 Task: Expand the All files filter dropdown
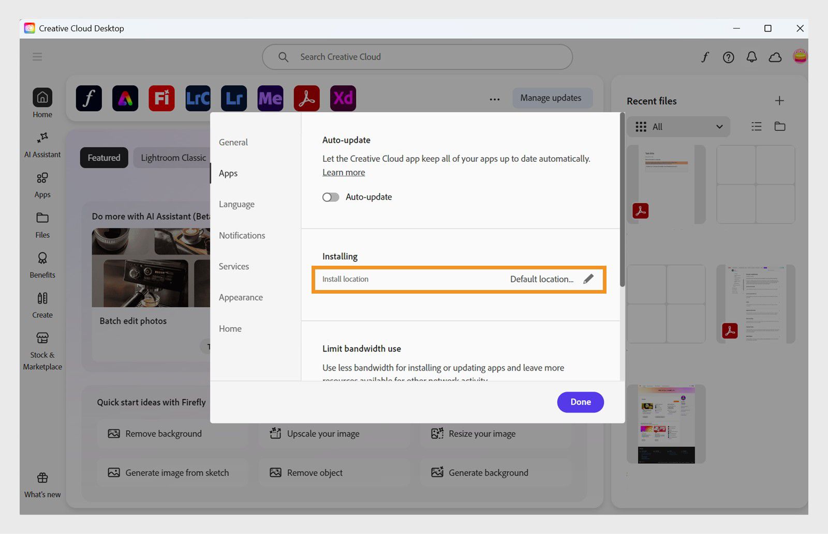678,127
